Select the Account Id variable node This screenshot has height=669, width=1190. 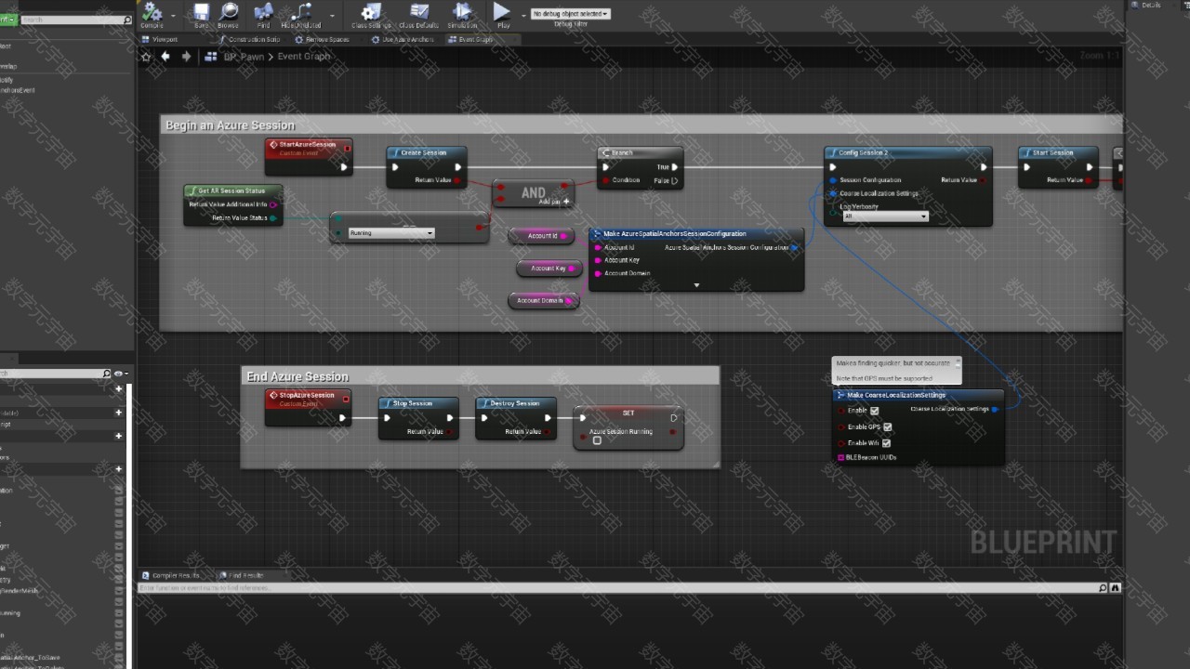coord(542,236)
